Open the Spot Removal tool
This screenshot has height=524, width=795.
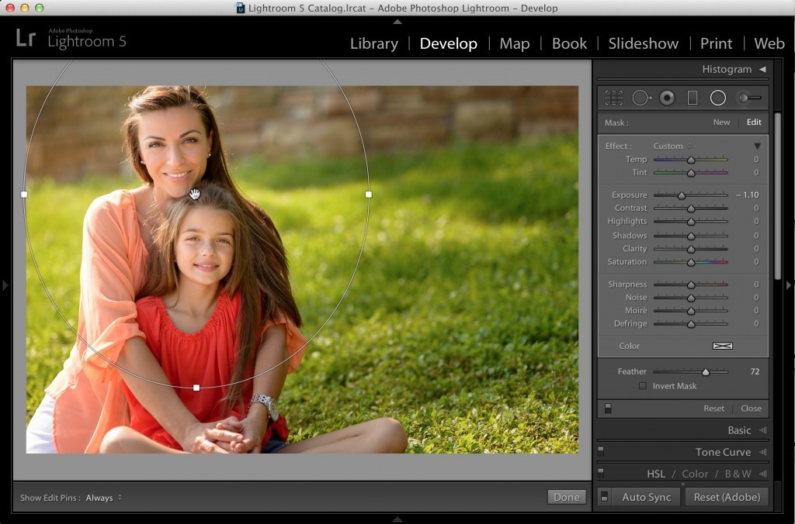click(x=641, y=98)
